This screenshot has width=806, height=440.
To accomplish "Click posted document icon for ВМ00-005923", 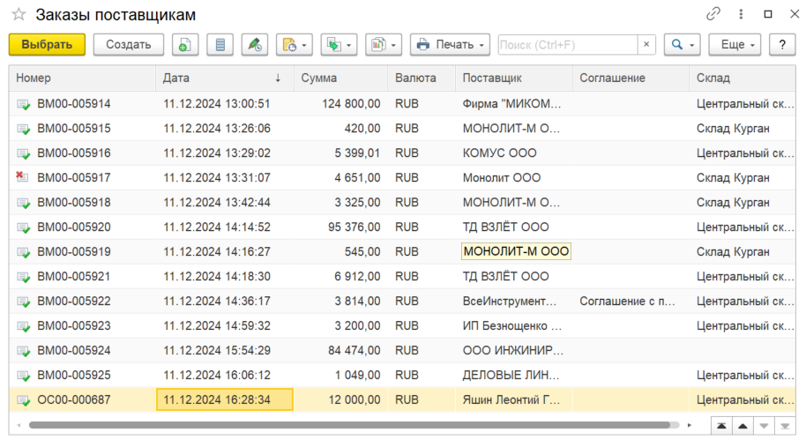I will tap(23, 326).
